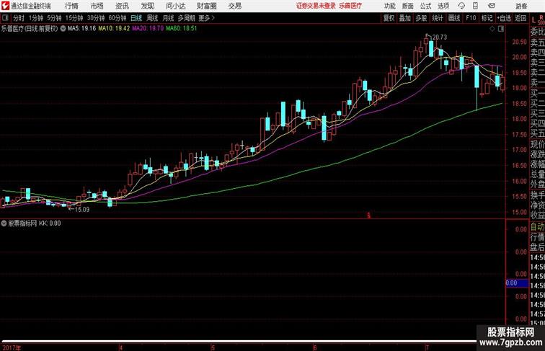Image resolution: width=545 pixels, height=351 pixels.
Task: Open the F10 company info button
Action: [x=471, y=18]
